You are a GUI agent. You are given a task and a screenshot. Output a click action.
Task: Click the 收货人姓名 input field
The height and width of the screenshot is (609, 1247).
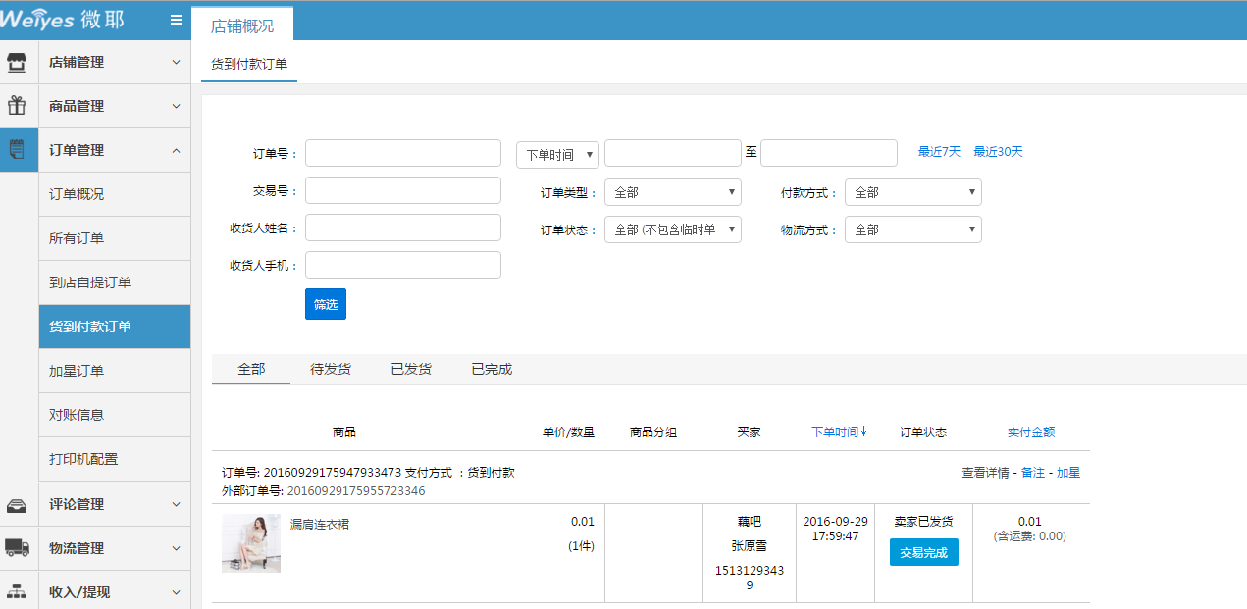click(403, 228)
